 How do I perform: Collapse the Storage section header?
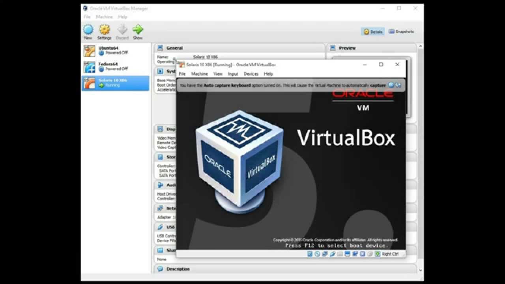tap(171, 157)
